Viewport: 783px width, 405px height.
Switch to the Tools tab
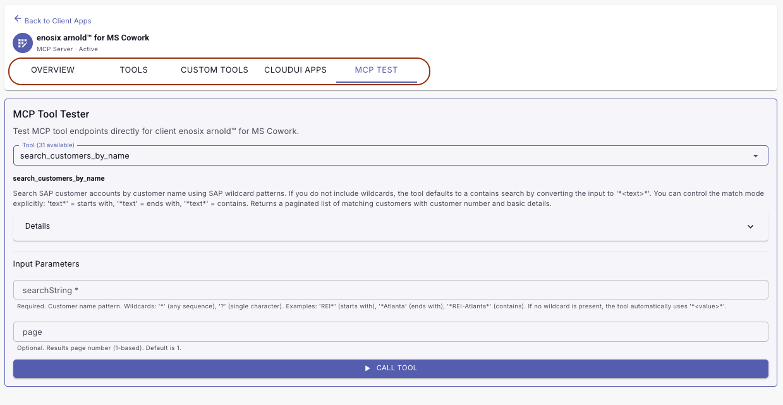134,70
